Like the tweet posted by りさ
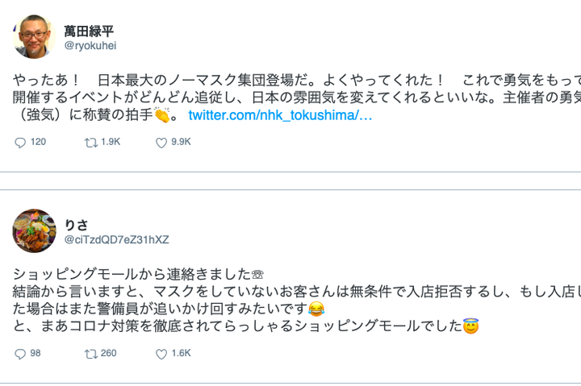Screen dimensions: 581x386 161,354
